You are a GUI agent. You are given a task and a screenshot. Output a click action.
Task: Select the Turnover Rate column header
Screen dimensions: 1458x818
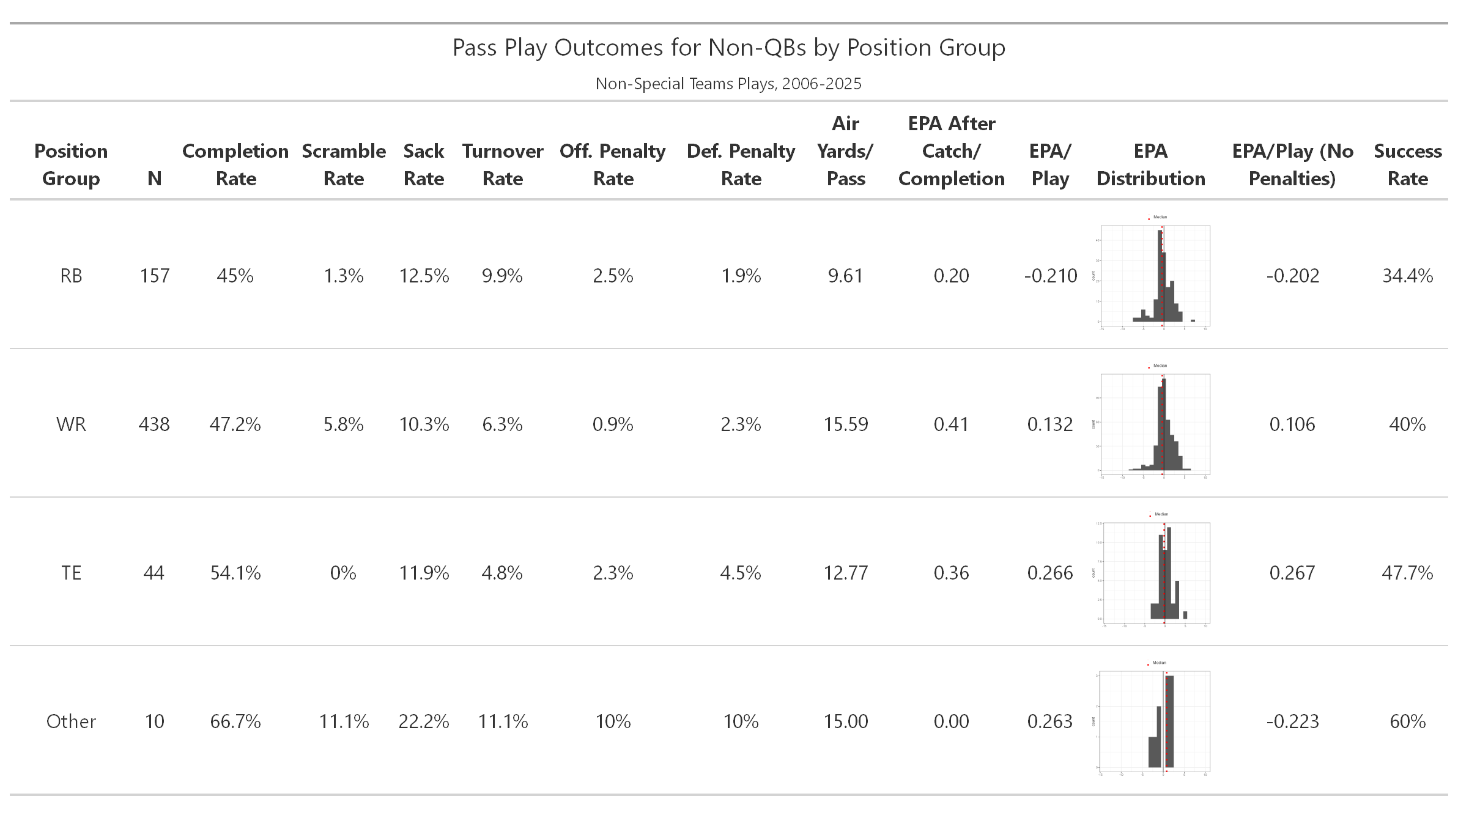(503, 164)
